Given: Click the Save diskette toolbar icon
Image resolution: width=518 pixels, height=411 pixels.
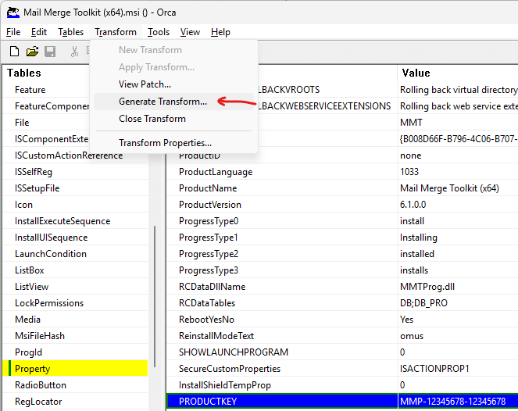Looking at the screenshot, I should point(50,52).
